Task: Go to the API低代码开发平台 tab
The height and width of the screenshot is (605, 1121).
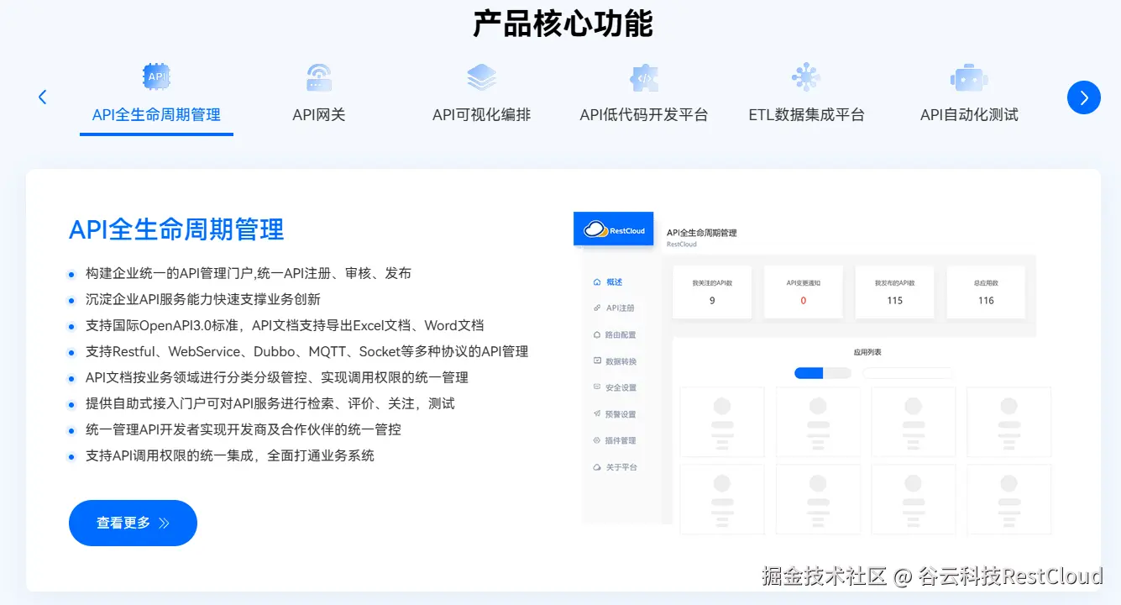Action: (x=644, y=115)
